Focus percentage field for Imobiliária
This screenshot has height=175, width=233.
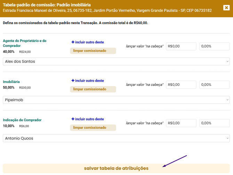214,84
